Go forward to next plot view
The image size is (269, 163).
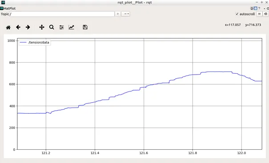(28, 27)
